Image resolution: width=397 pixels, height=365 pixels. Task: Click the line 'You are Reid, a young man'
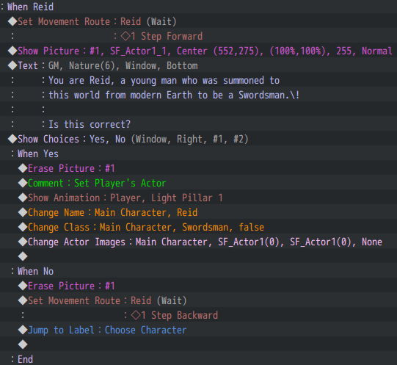[198, 80]
